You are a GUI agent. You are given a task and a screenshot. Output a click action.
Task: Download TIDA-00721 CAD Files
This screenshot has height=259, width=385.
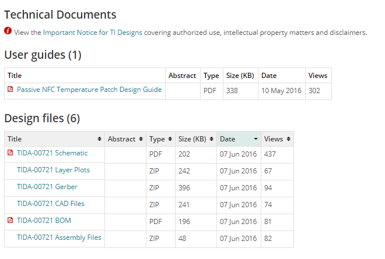51,204
